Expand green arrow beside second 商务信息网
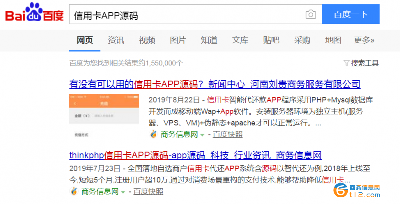The height and width of the screenshot is (204, 400). [x=123, y=192]
